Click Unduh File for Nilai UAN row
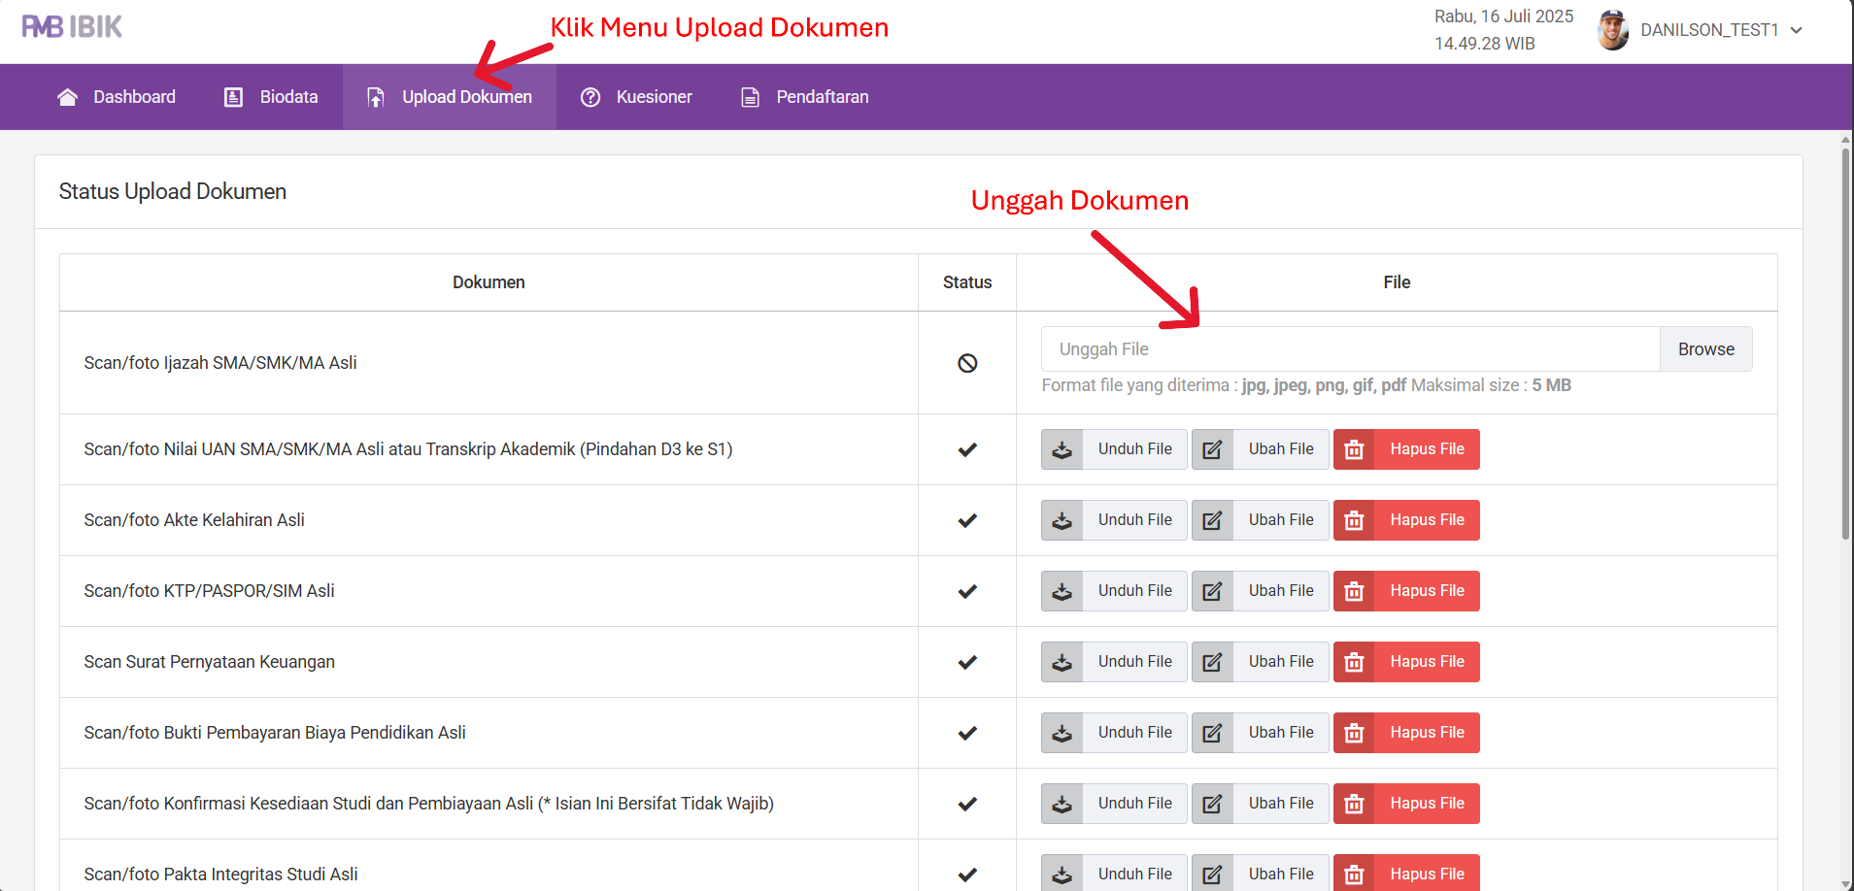The width and height of the screenshot is (1854, 891). pos(1134,449)
